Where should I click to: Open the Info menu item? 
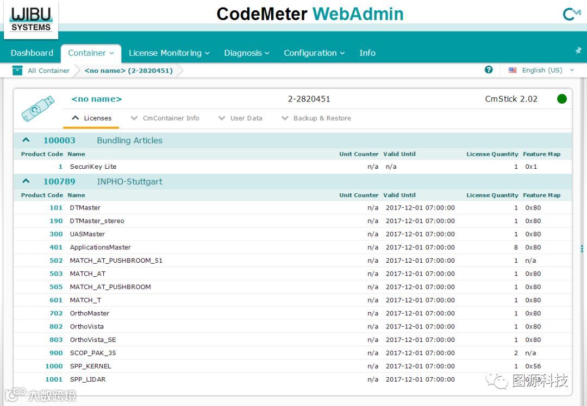(367, 53)
